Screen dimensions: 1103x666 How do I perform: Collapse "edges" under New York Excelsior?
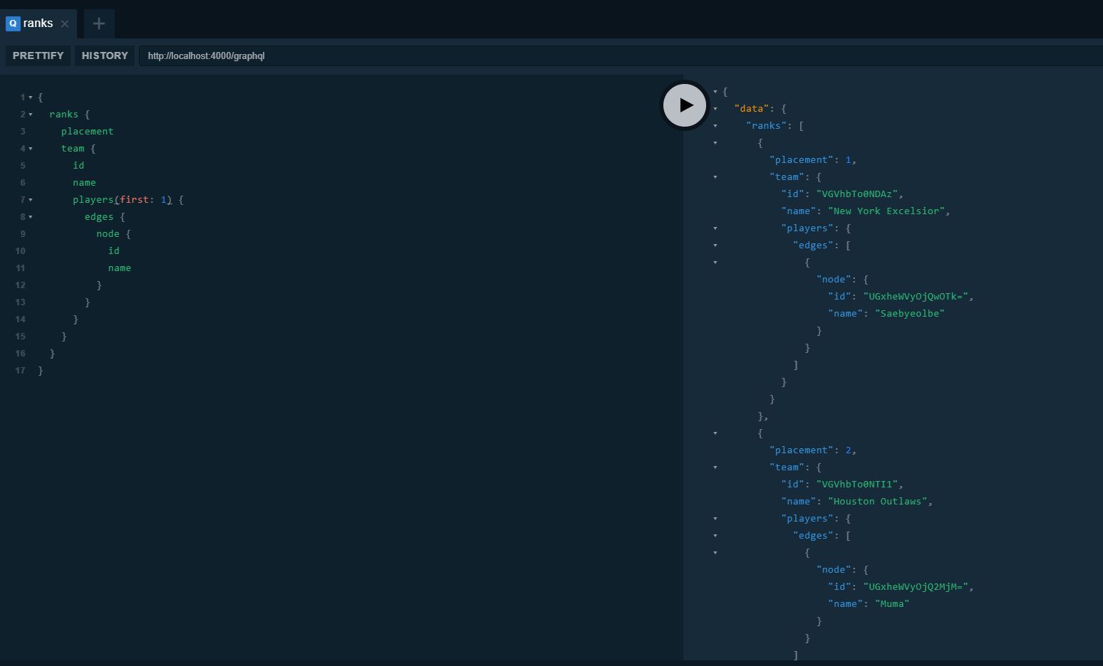pos(715,245)
